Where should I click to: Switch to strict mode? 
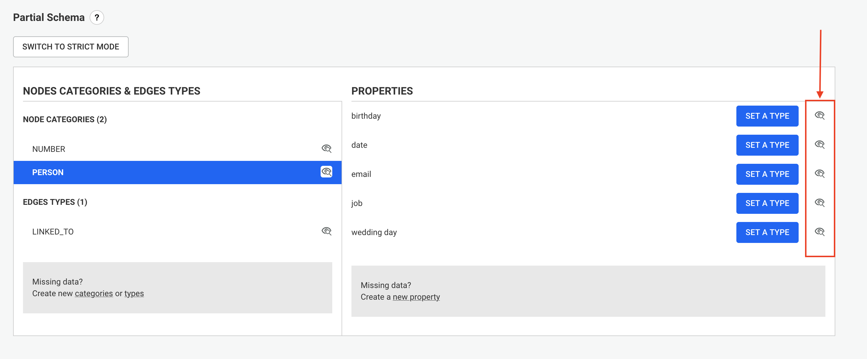click(x=71, y=47)
